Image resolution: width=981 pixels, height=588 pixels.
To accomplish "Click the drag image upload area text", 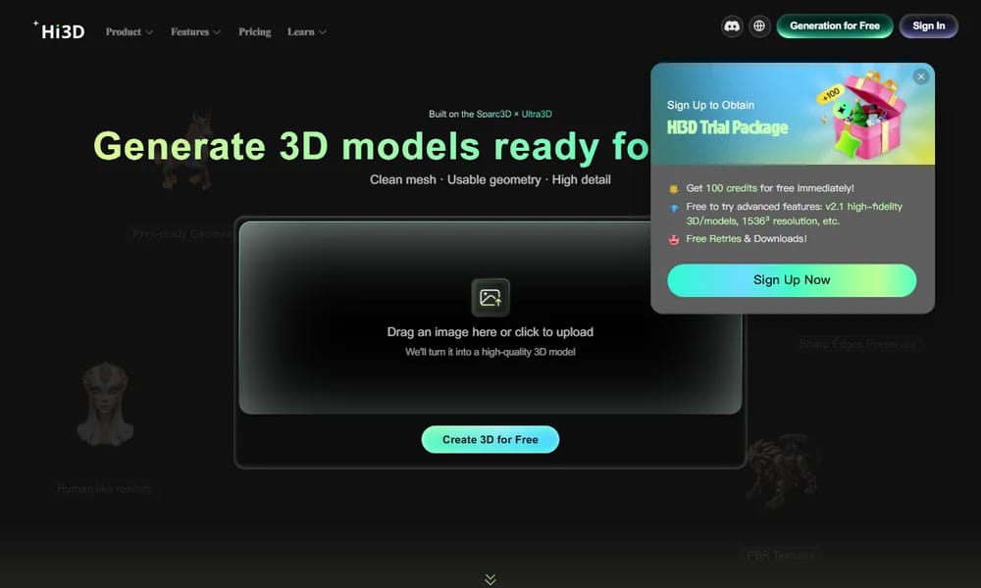I will point(490,332).
